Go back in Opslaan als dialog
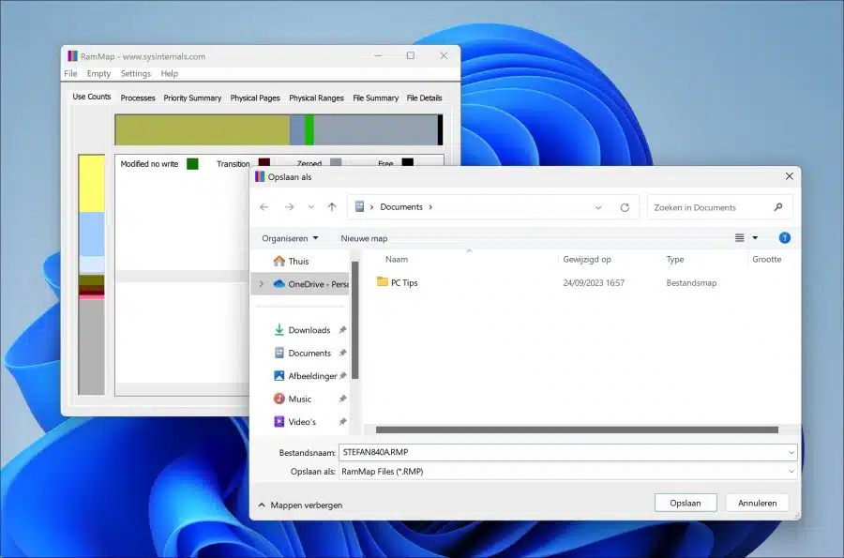Image resolution: width=844 pixels, height=558 pixels. [264, 207]
